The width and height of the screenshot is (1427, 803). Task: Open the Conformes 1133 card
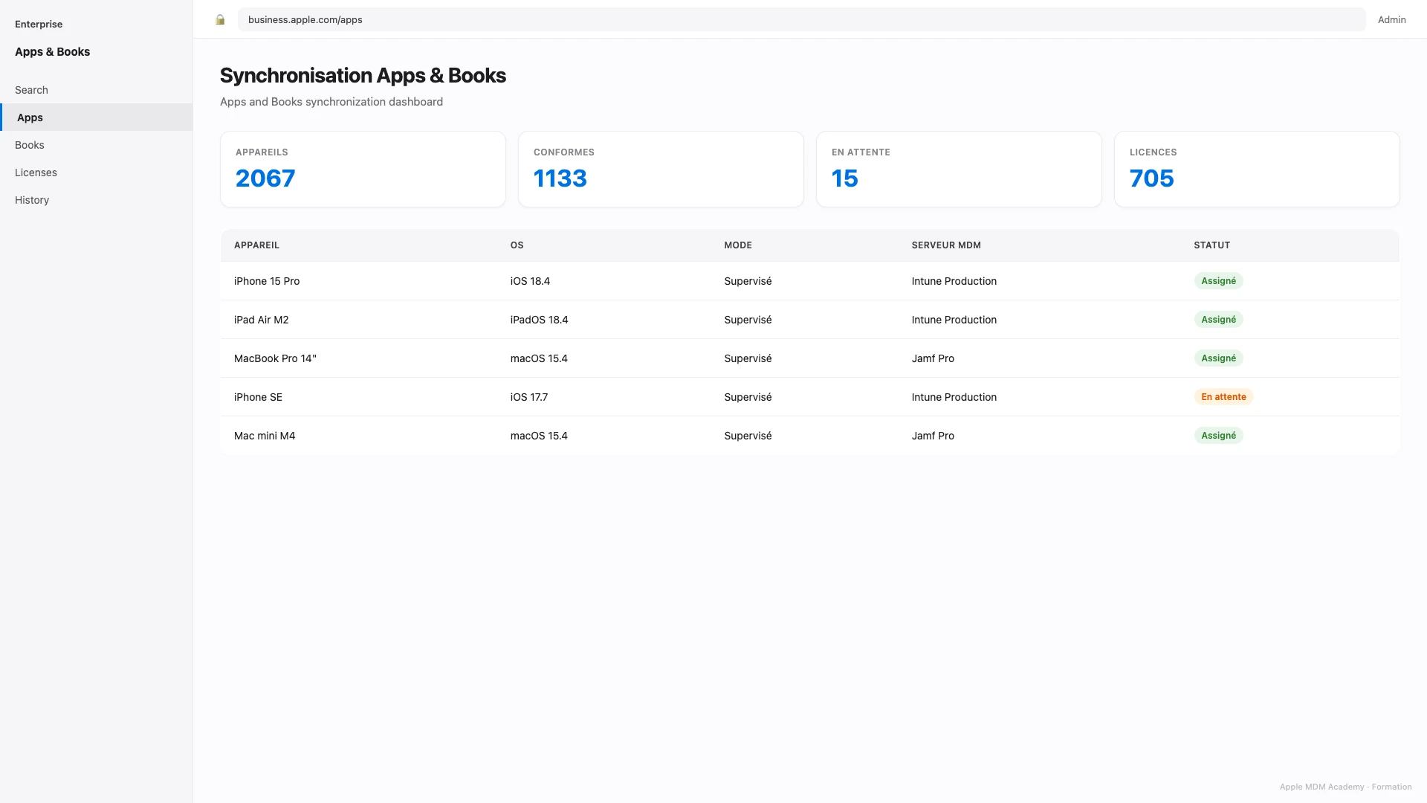pyautogui.click(x=661, y=170)
